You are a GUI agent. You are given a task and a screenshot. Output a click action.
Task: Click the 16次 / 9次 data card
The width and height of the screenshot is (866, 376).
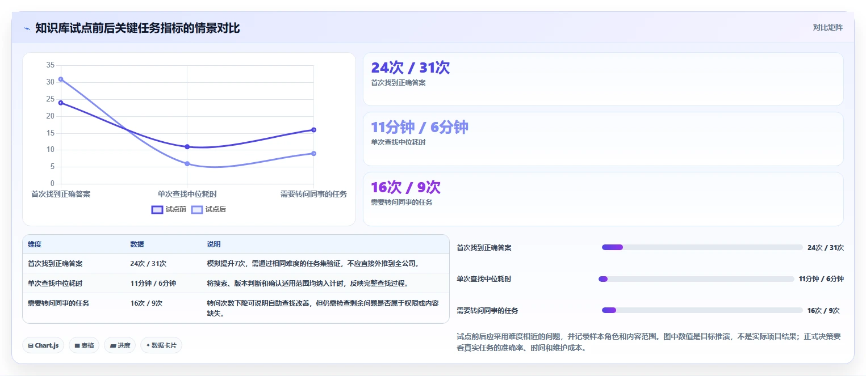pos(603,199)
